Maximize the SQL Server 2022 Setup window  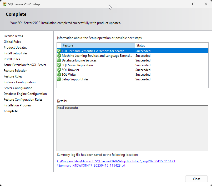click(194, 4)
